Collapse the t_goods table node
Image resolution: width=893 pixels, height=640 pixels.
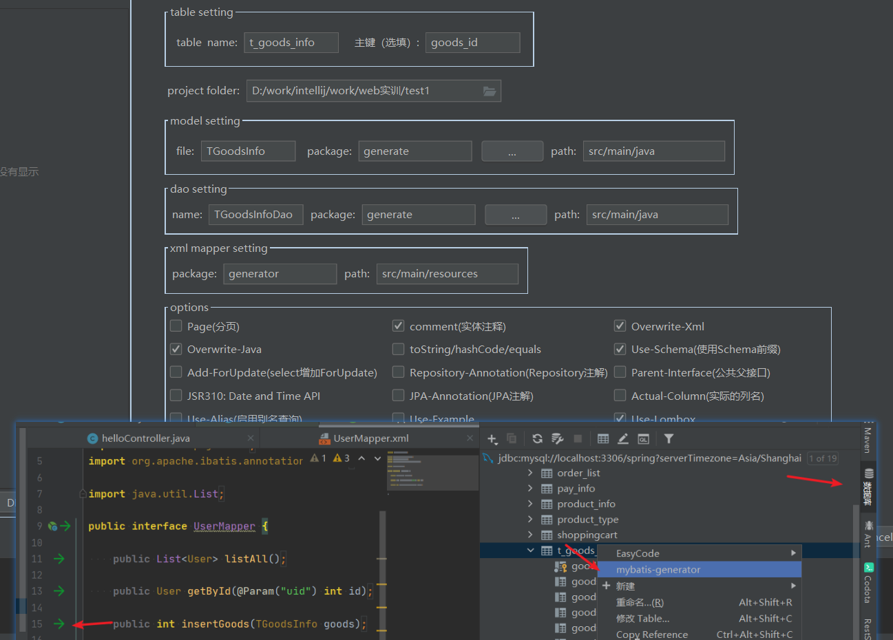click(530, 550)
